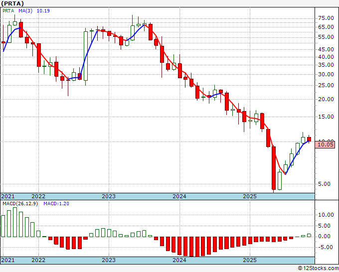Click the MACD:1.20 value readout
Viewport: 339px width, 272px height.
click(x=56, y=204)
